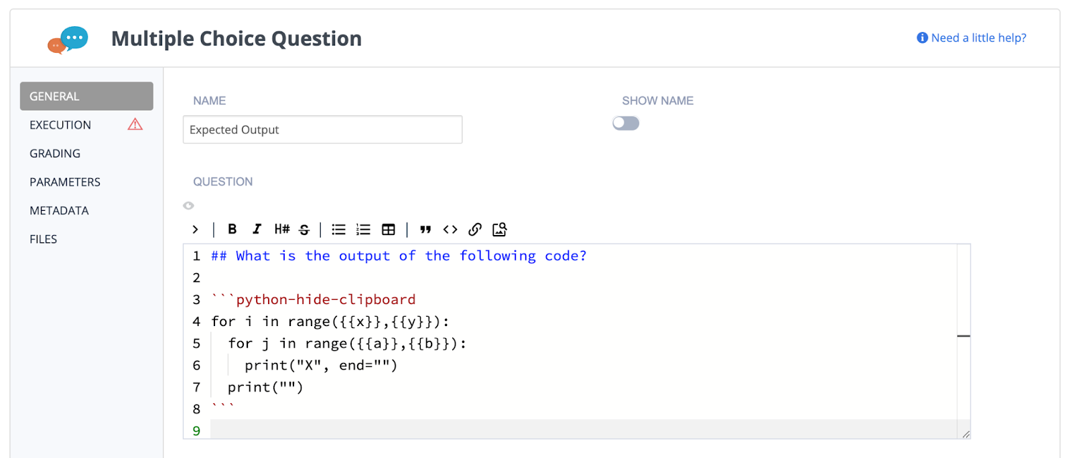Click the info icon beside help link
Image resolution: width=1072 pixels, height=458 pixels.
click(x=923, y=38)
